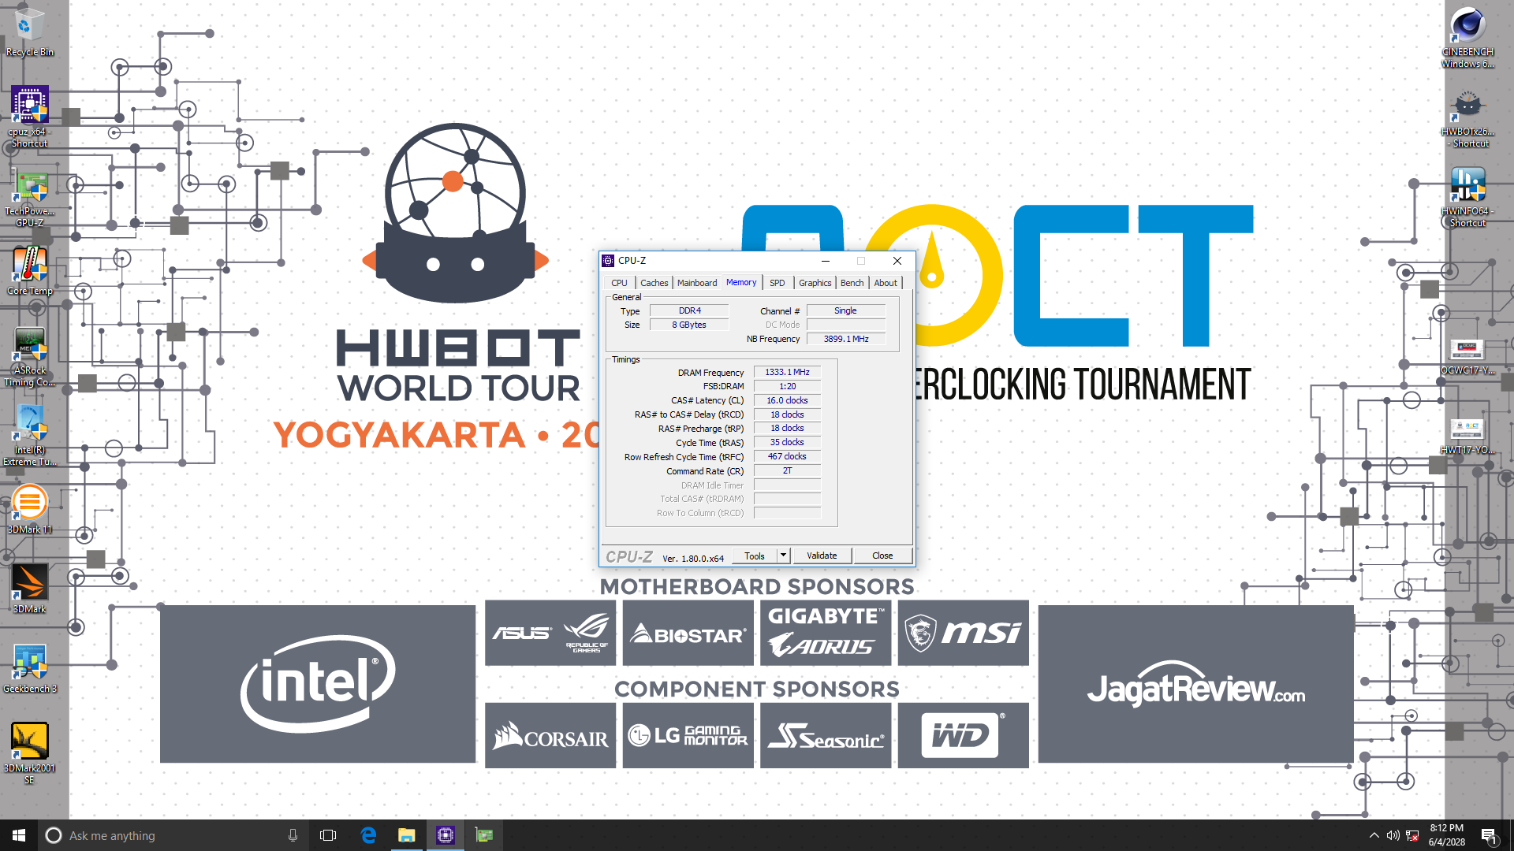Switch to the Graphics tab
Image resolution: width=1514 pixels, height=851 pixels.
pyautogui.click(x=815, y=283)
